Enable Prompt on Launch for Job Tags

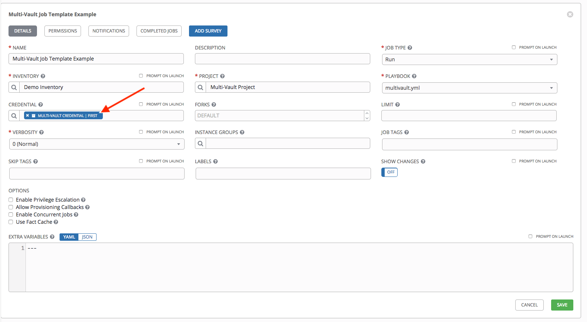pos(514,132)
